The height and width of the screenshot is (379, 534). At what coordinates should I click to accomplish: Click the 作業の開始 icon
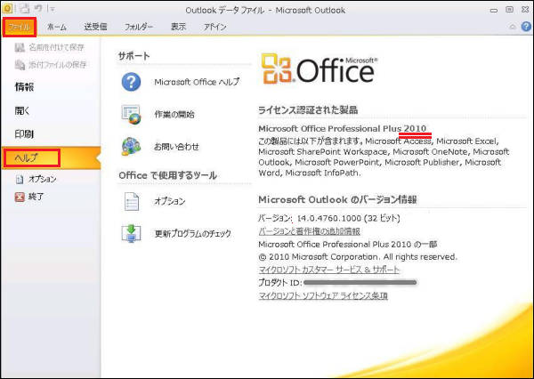[x=131, y=115]
